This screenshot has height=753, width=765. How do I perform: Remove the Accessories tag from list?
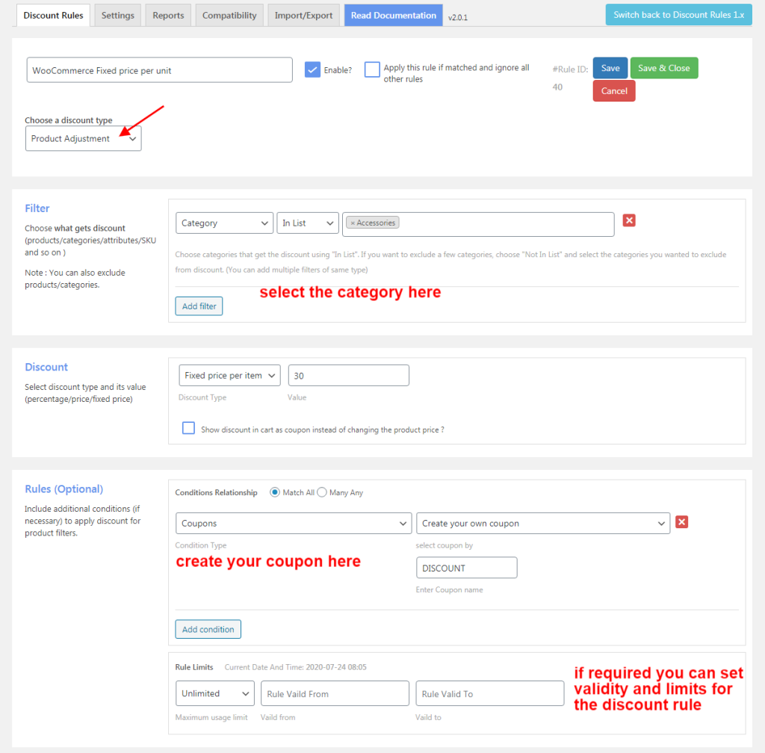(x=353, y=223)
